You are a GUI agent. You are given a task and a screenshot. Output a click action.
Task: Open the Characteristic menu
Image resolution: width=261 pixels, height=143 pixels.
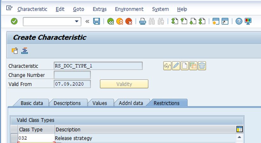pos(32,9)
